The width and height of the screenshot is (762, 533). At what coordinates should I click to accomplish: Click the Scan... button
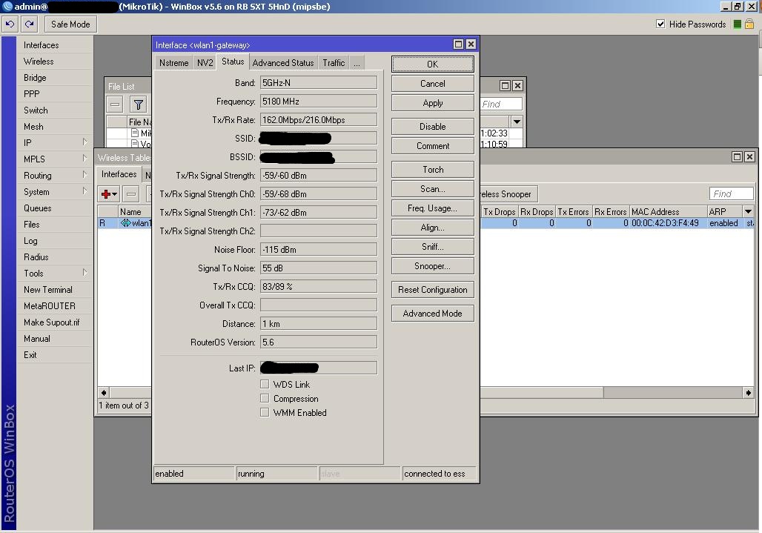(x=432, y=189)
